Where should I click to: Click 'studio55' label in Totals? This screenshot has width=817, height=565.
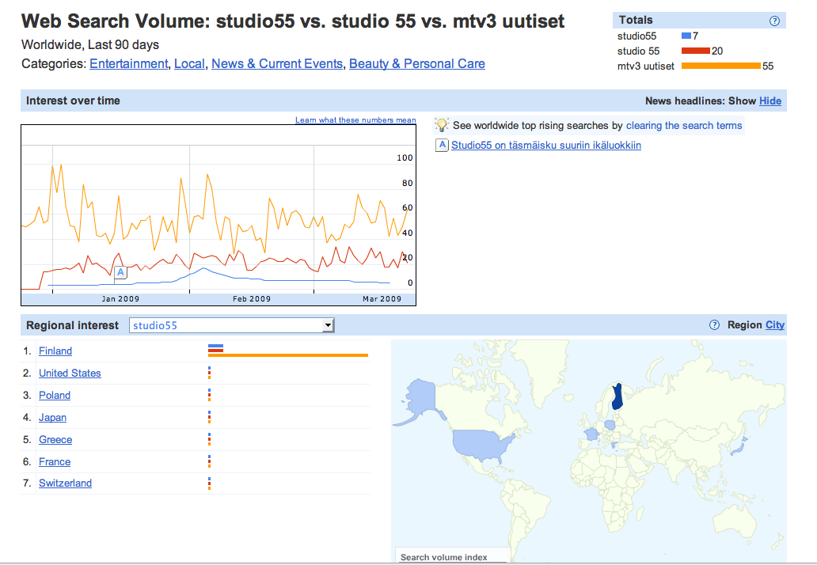[x=636, y=36]
